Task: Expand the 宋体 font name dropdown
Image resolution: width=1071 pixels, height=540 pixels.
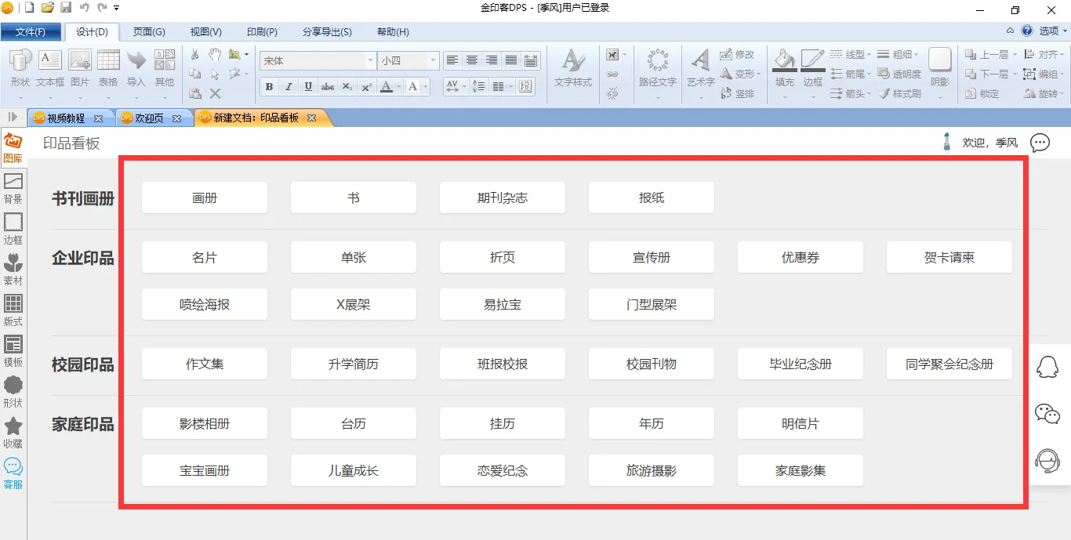Action: pos(370,60)
